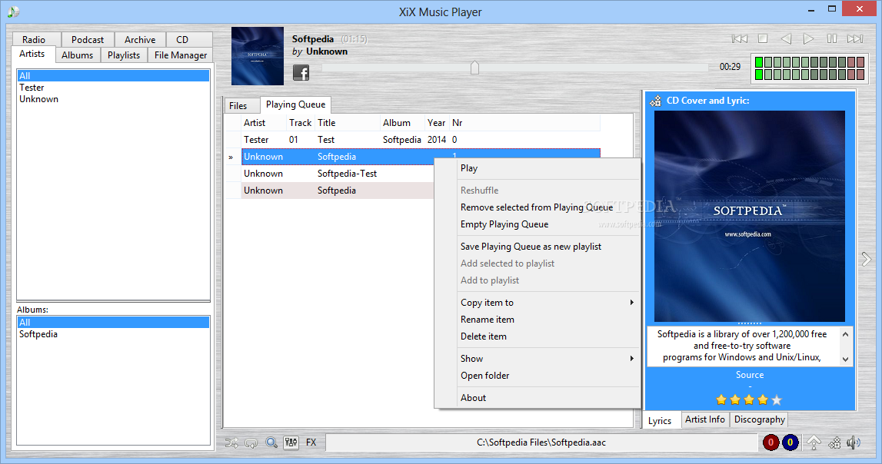This screenshot has width=882, height=464.
Task: Open settings gears icon in bottom bar
Action: click(x=835, y=442)
